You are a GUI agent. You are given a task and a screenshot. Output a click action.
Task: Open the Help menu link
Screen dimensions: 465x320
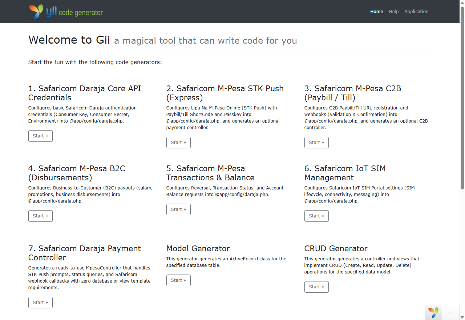[x=394, y=12]
